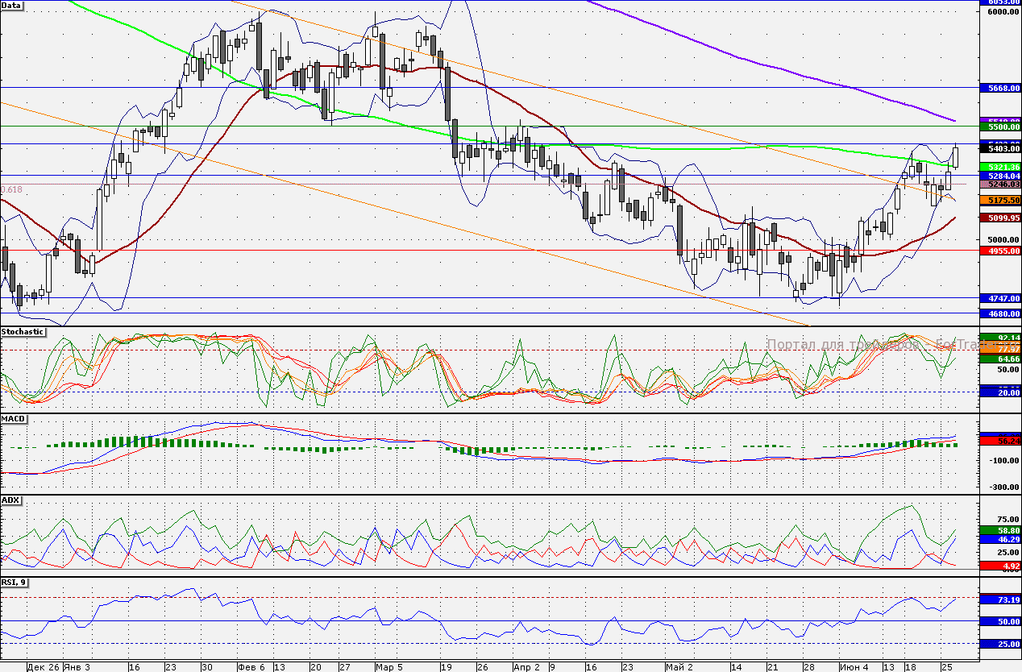The width and height of the screenshot is (1022, 672).
Task: Select the Stochastic indicator panel label
Action: [x=23, y=331]
